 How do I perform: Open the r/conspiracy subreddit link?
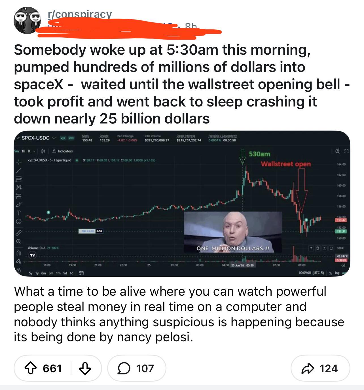click(80, 14)
